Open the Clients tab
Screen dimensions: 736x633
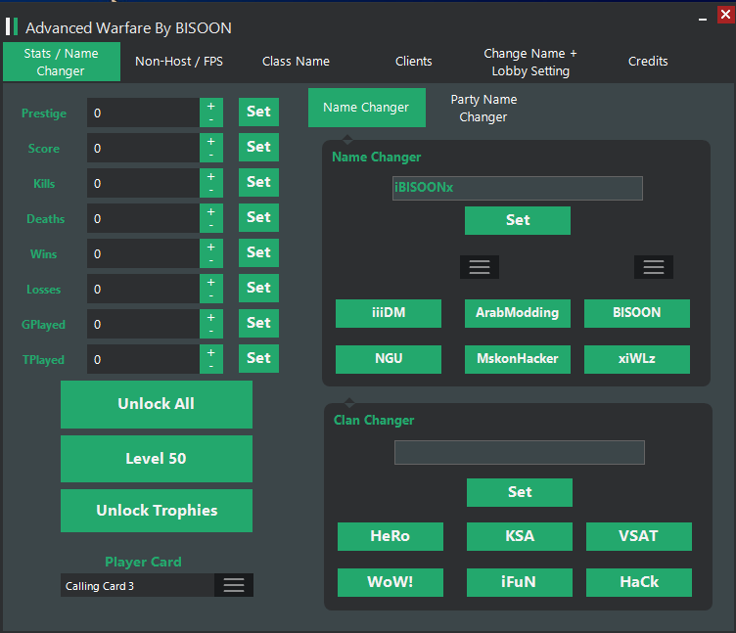(x=414, y=62)
